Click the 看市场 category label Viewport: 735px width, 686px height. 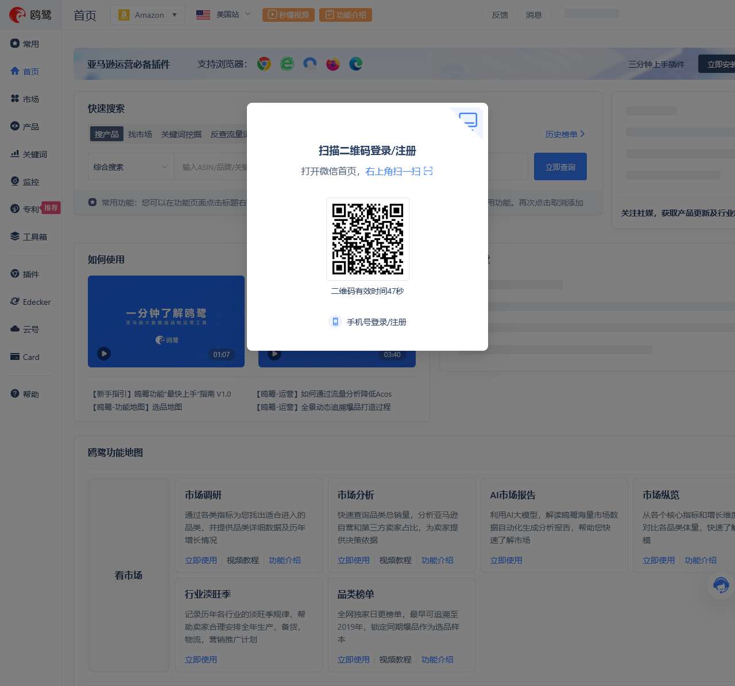coord(129,575)
